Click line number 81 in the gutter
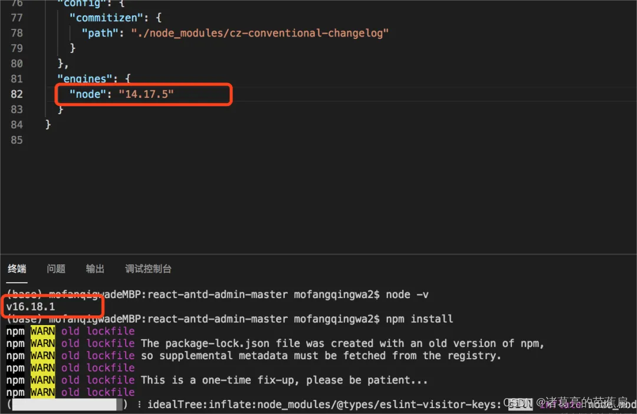Viewport: 637px width, 414px height. [x=17, y=79]
